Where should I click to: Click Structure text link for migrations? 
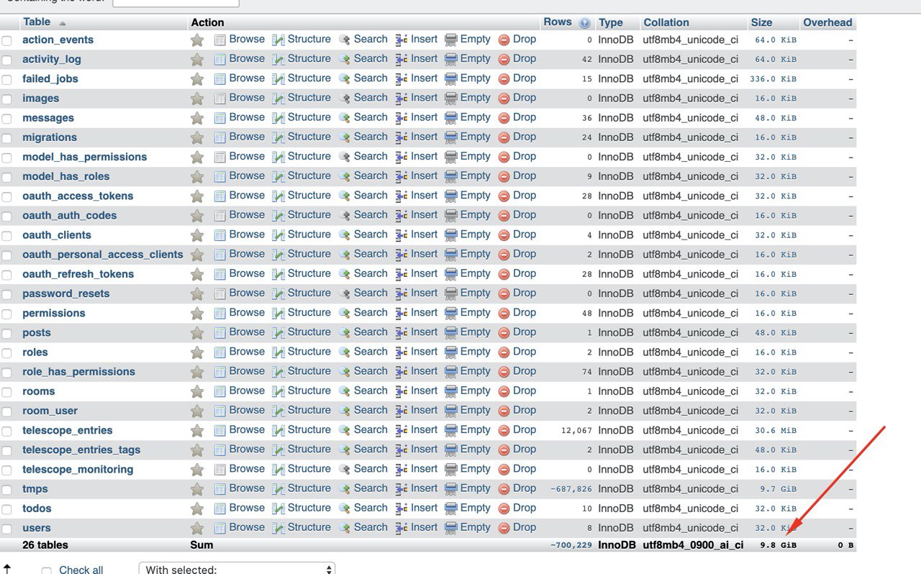pyautogui.click(x=309, y=137)
